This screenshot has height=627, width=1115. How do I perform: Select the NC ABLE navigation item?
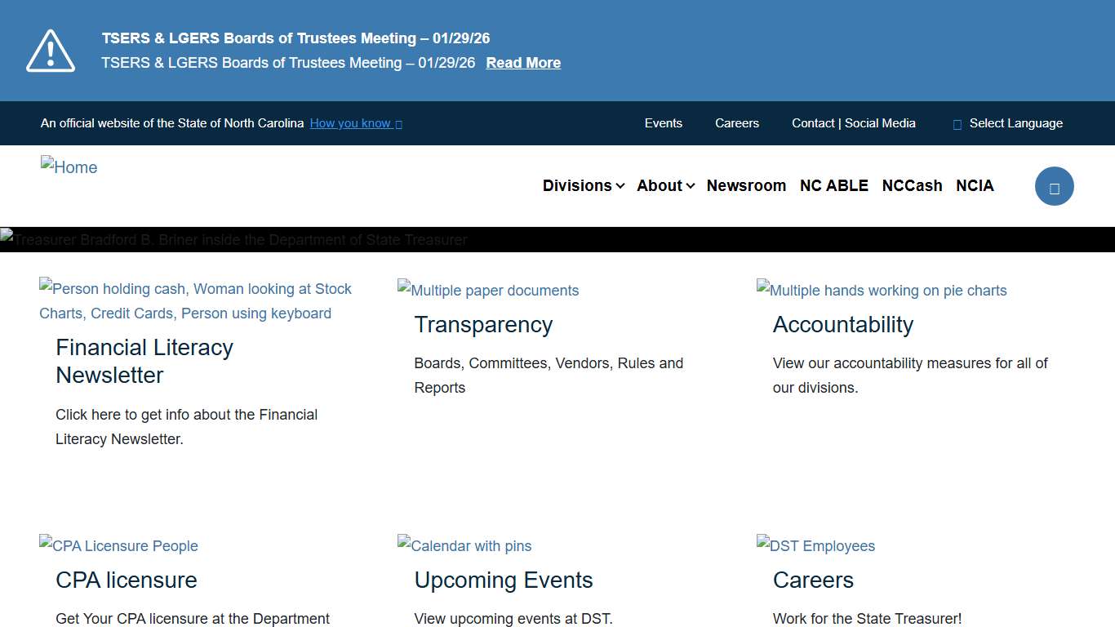[834, 185]
